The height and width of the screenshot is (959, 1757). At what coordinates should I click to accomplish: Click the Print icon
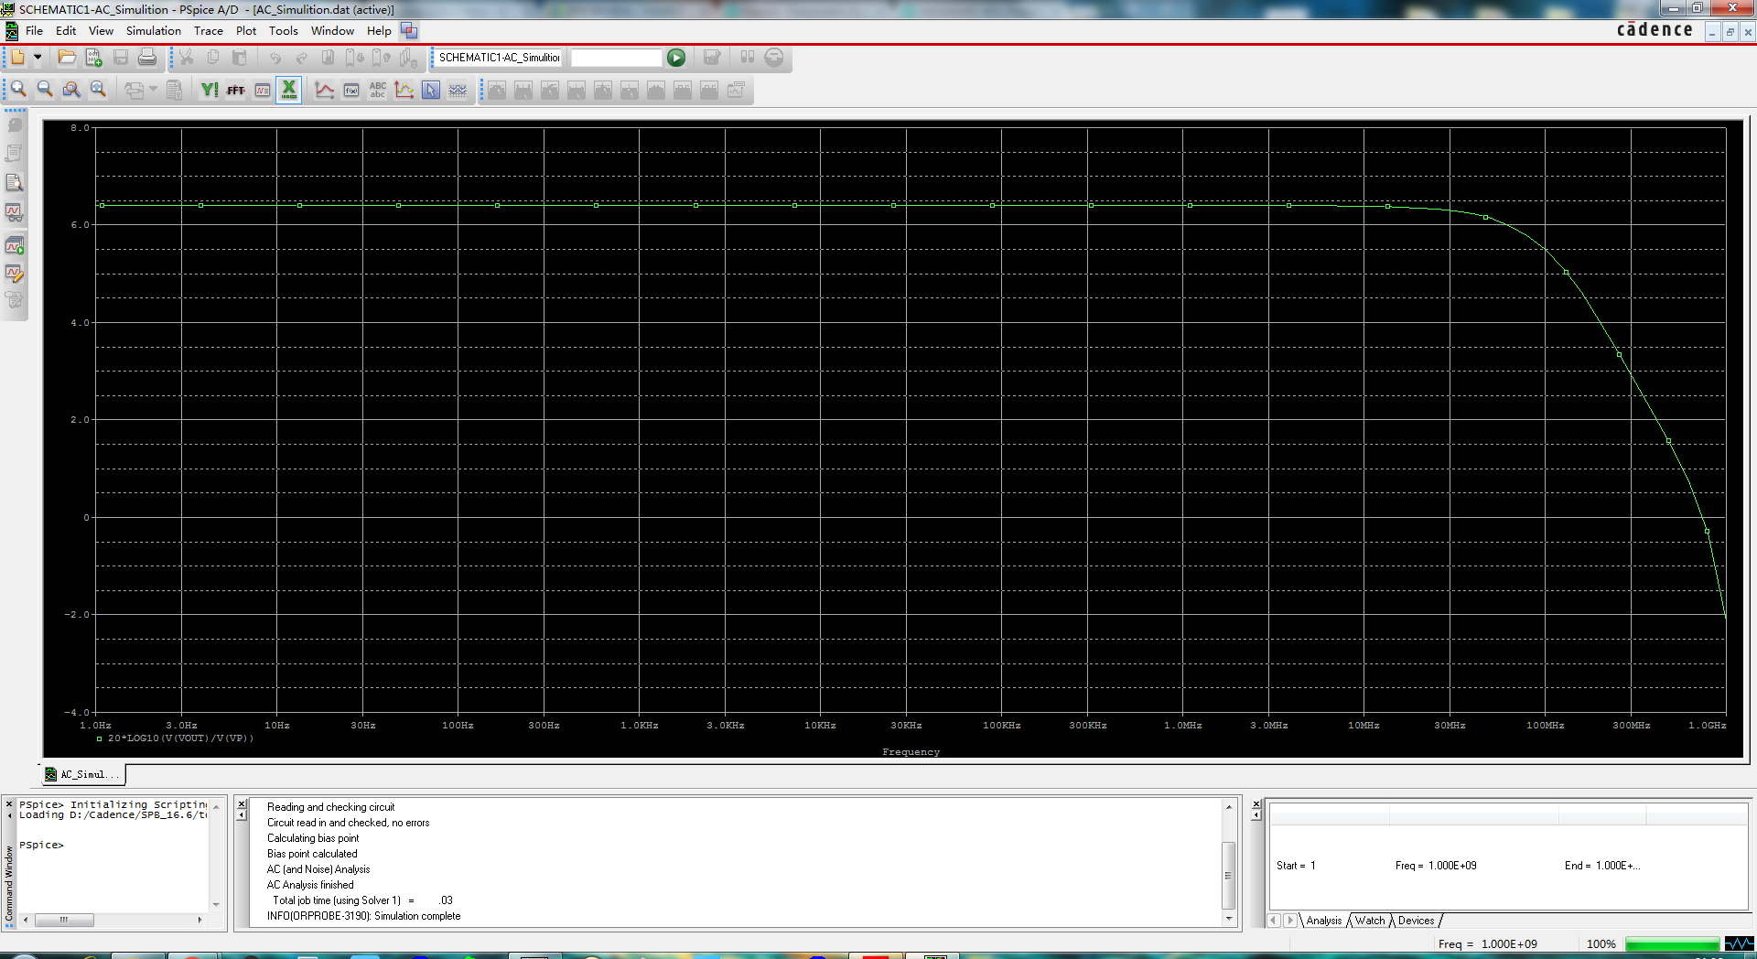(146, 57)
